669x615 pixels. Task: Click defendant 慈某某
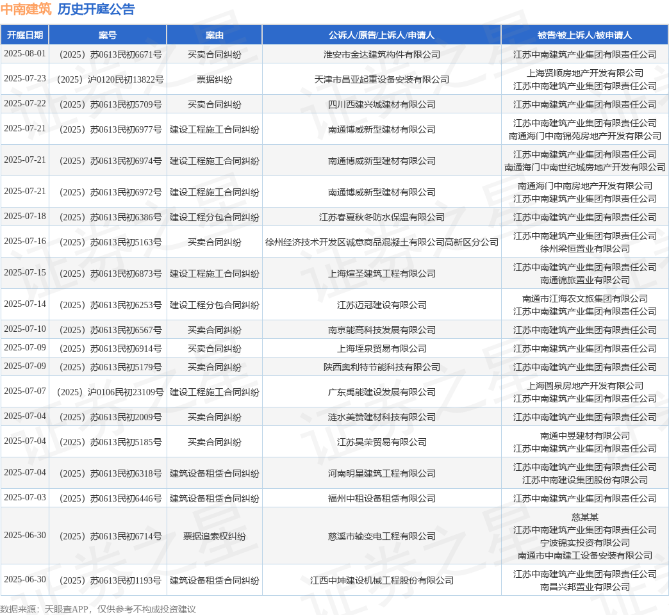tap(584, 518)
